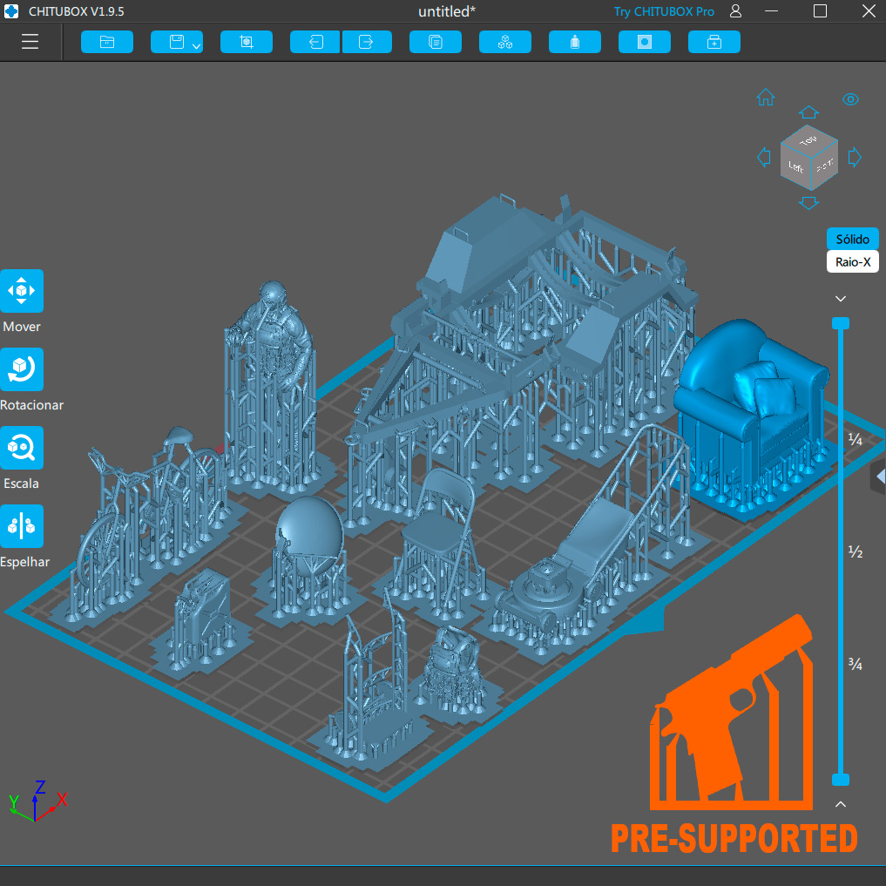Viewport: 886px width, 886px height.
Task: Rotate view down with bottom arrow
Action: [x=808, y=203]
